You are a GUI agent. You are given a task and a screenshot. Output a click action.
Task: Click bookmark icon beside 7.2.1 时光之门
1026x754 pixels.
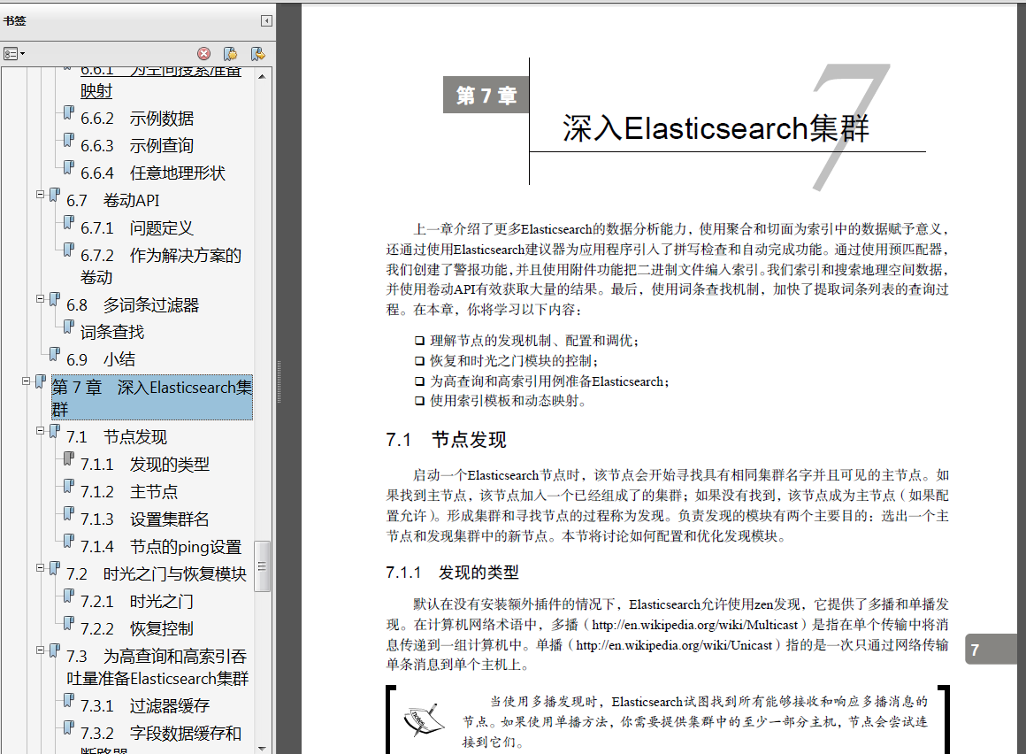(x=69, y=596)
